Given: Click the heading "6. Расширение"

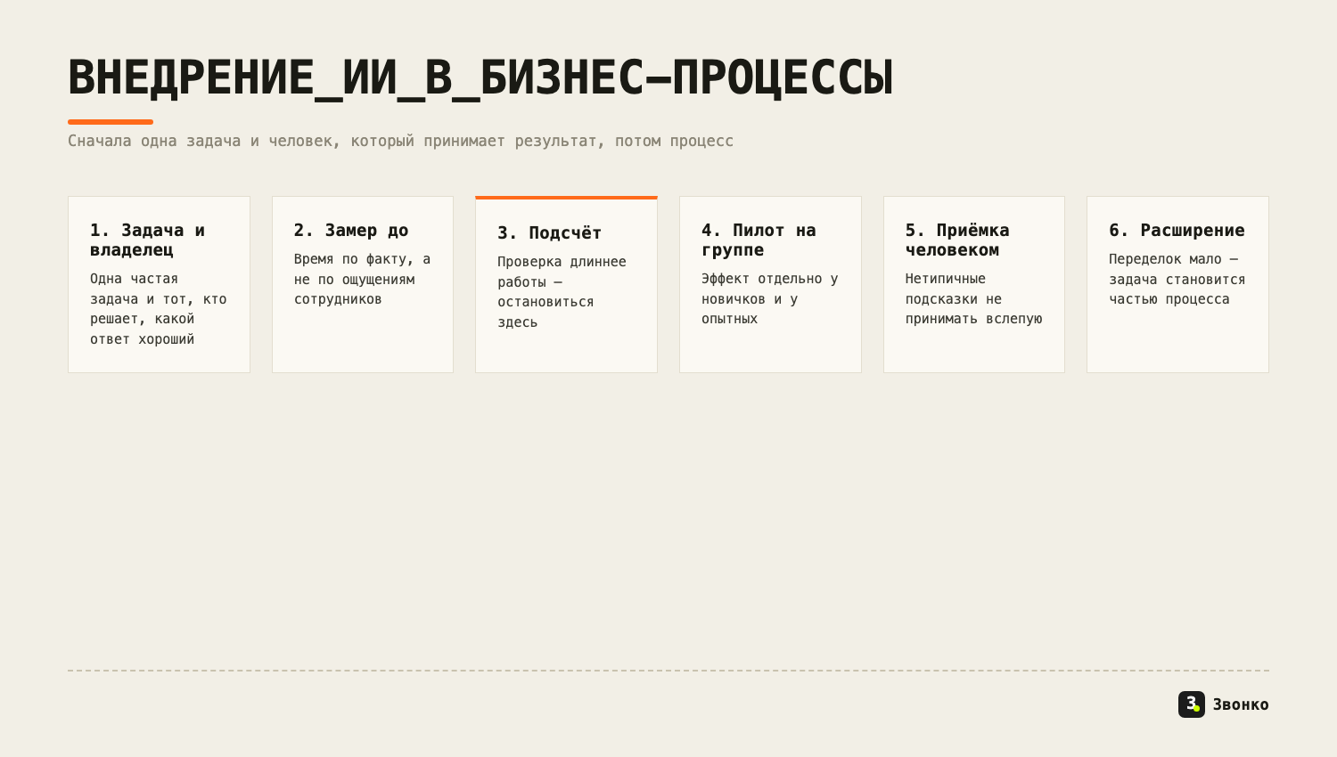Looking at the screenshot, I should coord(1177,231).
